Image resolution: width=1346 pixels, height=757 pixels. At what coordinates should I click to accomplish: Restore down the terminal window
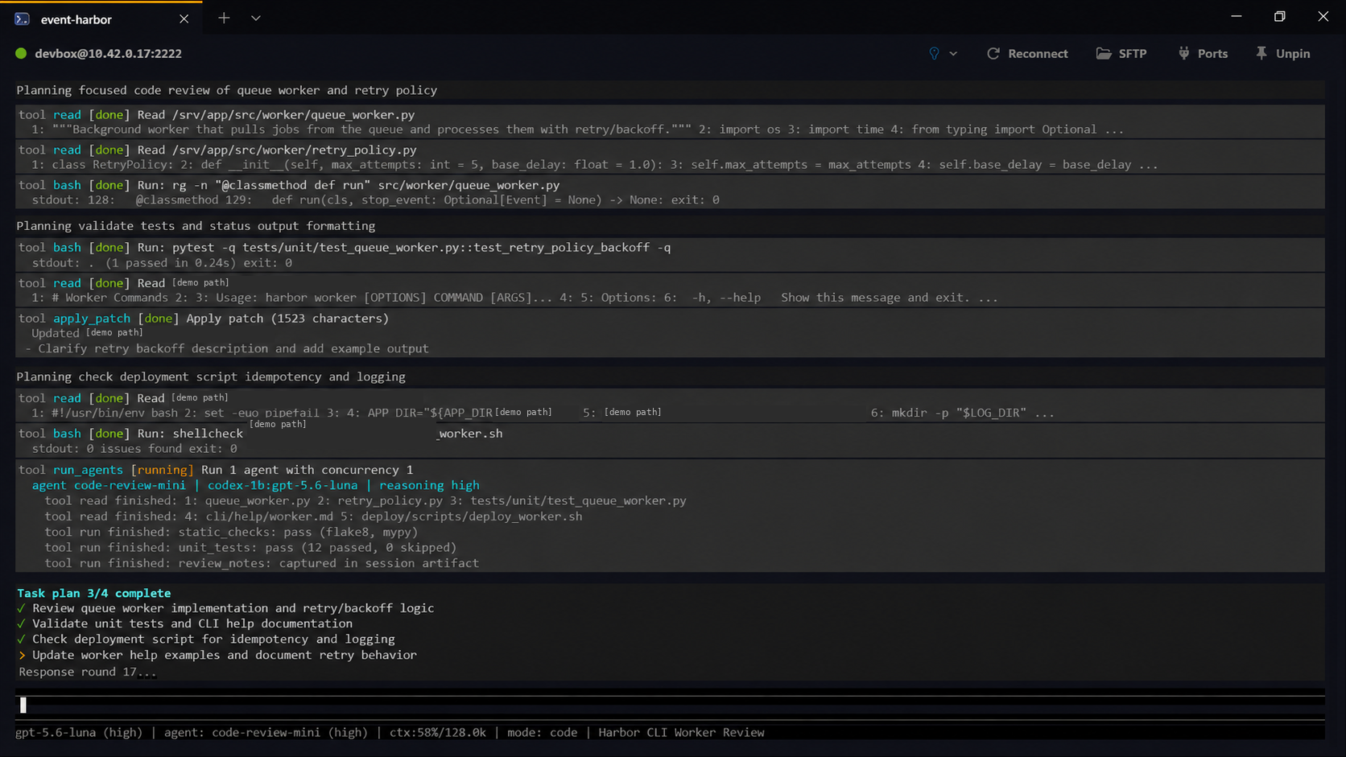[1280, 16]
